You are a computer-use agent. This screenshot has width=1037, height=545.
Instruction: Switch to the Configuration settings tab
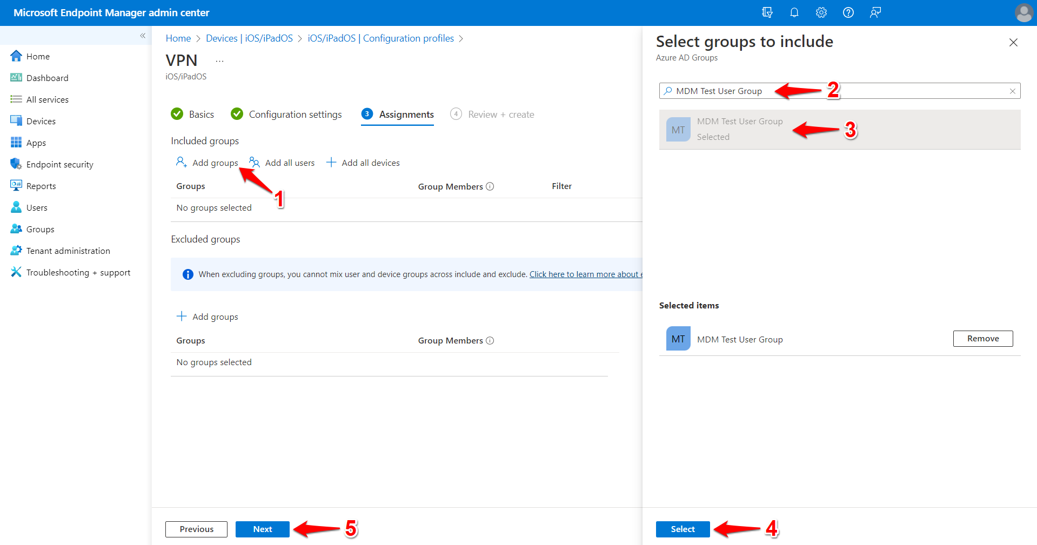(295, 114)
